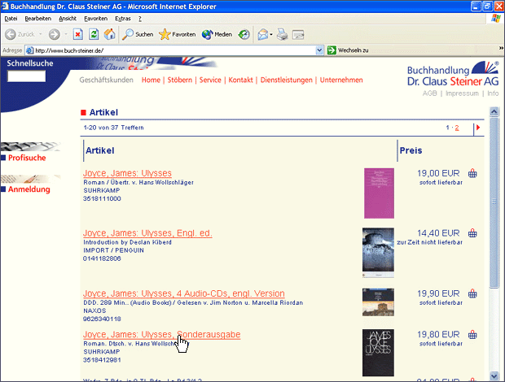Open the Forward button history dropdown arrow
Viewport: 505px width, 382px height.
pyautogui.click(x=66, y=34)
